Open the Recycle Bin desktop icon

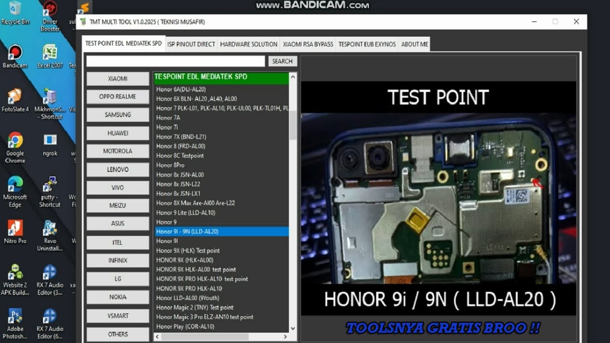coord(15,13)
